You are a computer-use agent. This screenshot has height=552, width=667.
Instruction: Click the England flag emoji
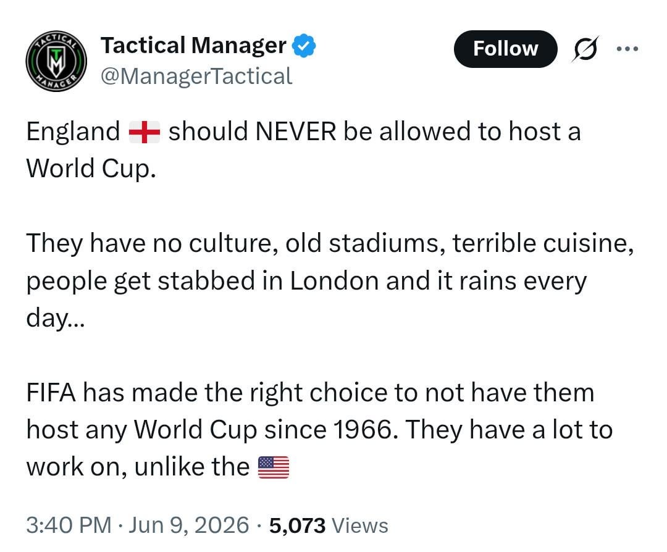click(x=145, y=132)
